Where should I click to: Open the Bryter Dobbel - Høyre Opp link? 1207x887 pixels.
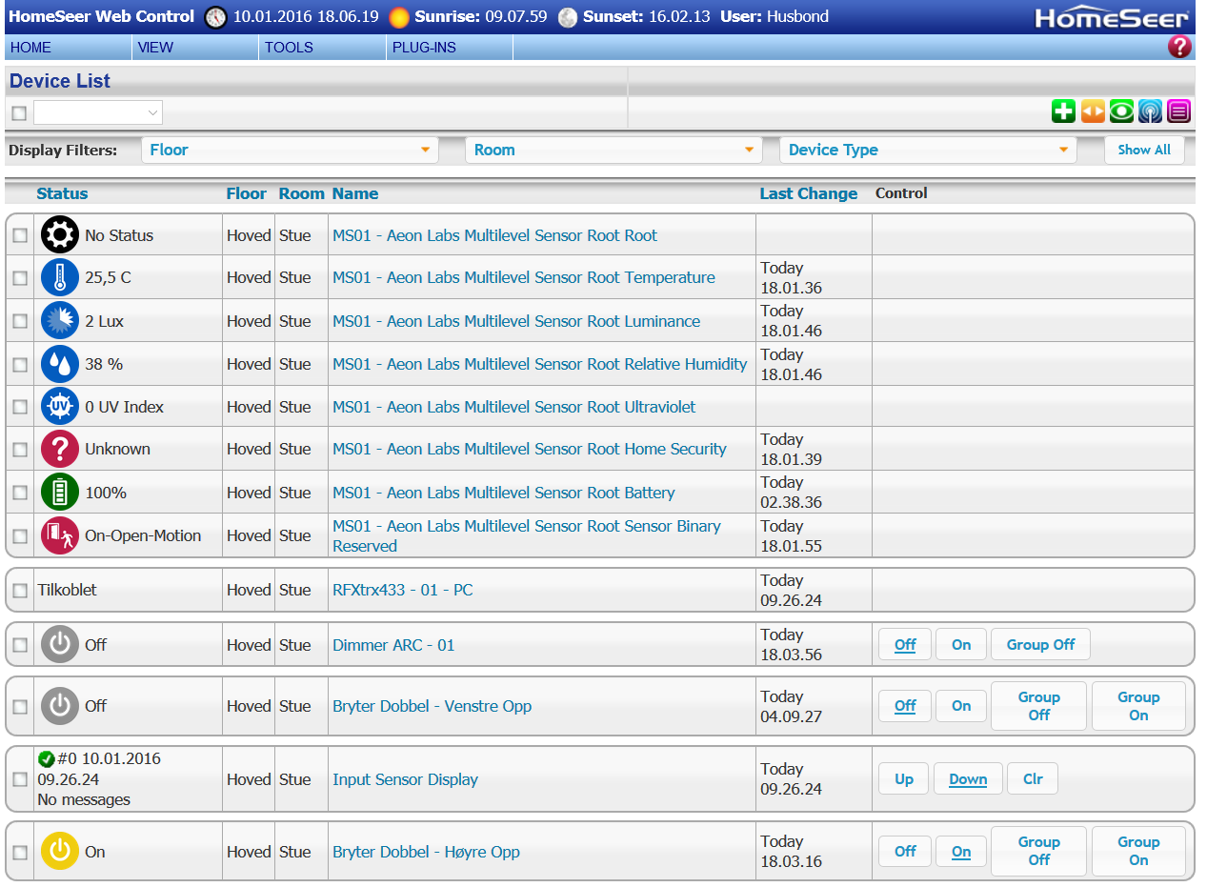426,852
